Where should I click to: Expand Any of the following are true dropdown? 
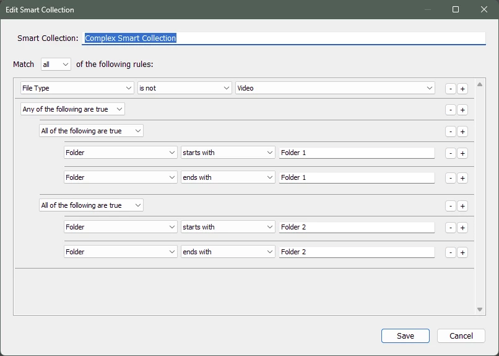72,109
